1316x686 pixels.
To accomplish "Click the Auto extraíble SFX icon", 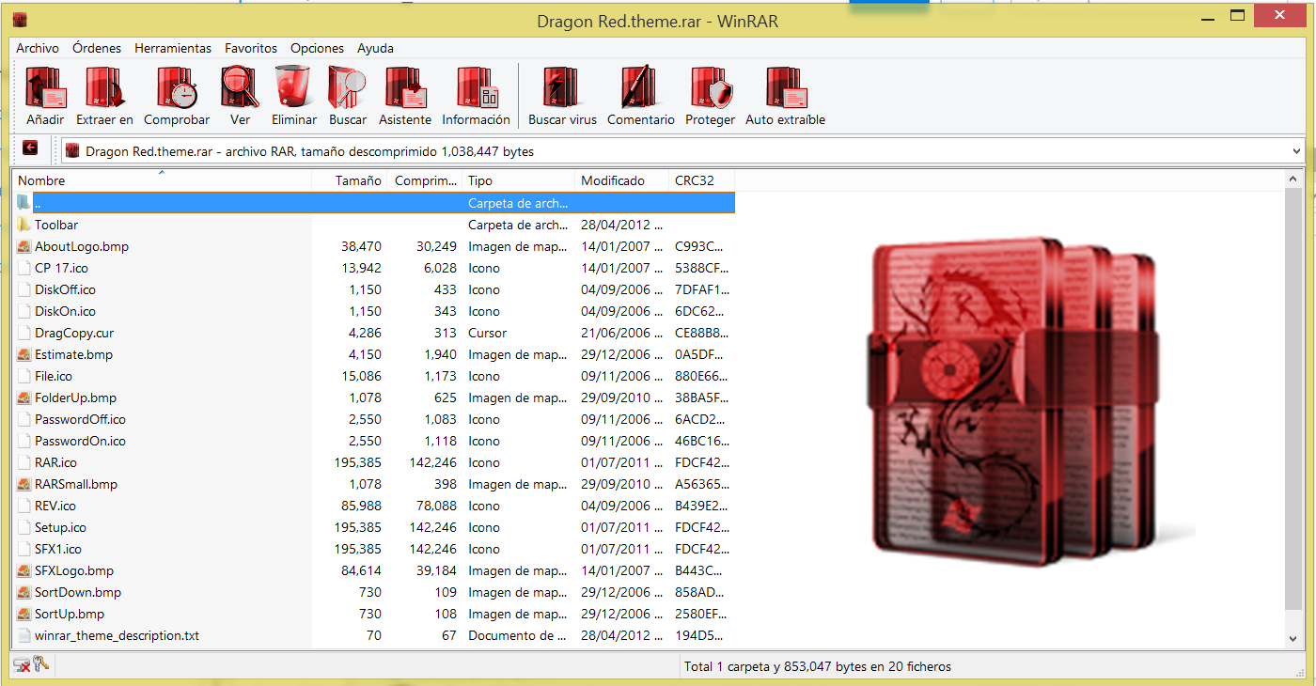I will click(786, 87).
